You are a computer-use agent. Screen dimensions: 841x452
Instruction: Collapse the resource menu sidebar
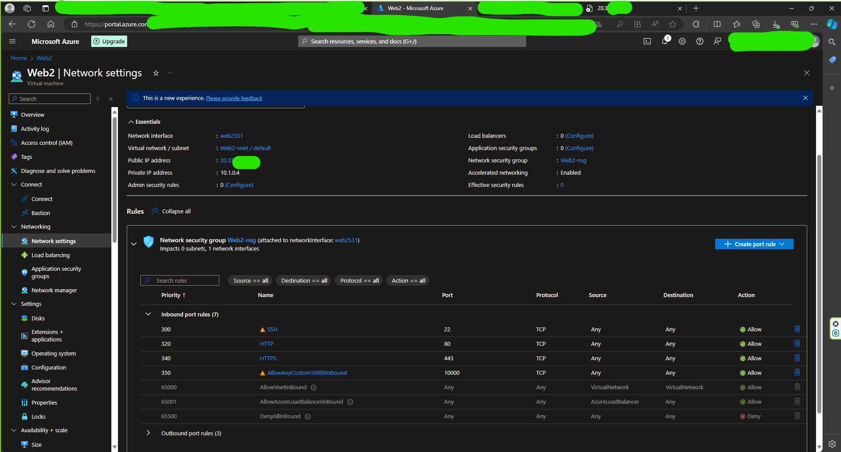111,99
